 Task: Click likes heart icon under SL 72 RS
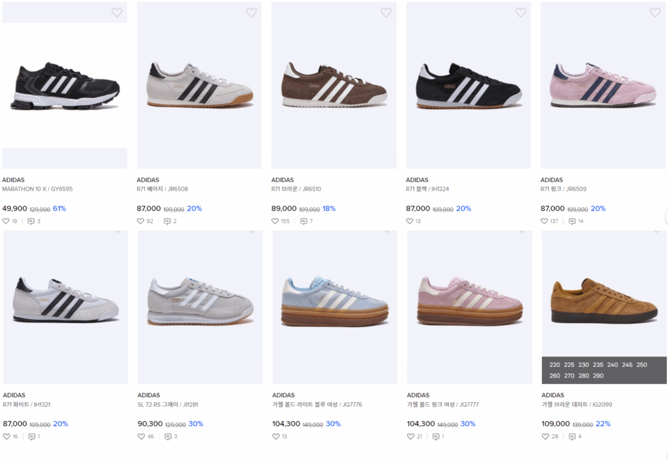tap(141, 436)
